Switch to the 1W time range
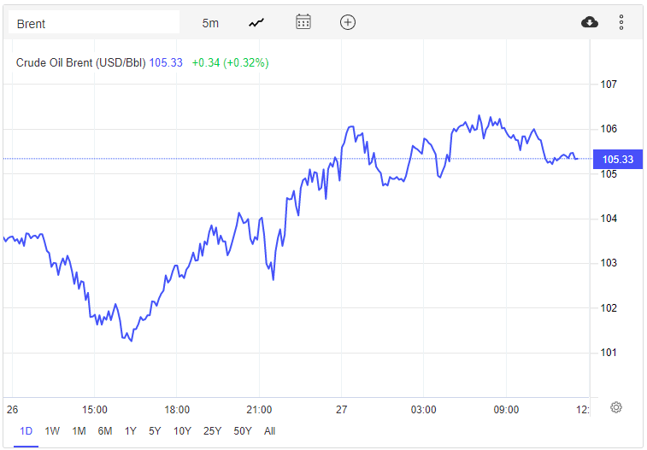 click(52, 431)
